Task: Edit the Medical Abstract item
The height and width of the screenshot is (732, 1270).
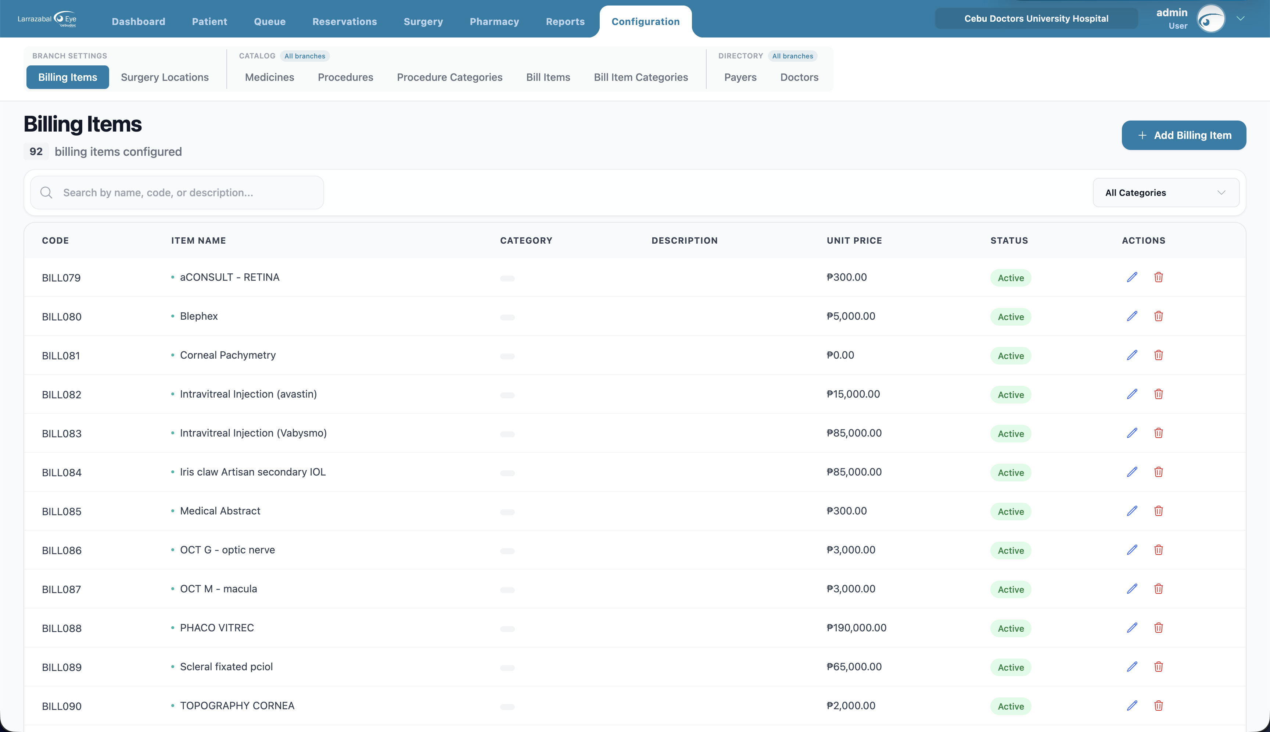Action: [1132, 511]
